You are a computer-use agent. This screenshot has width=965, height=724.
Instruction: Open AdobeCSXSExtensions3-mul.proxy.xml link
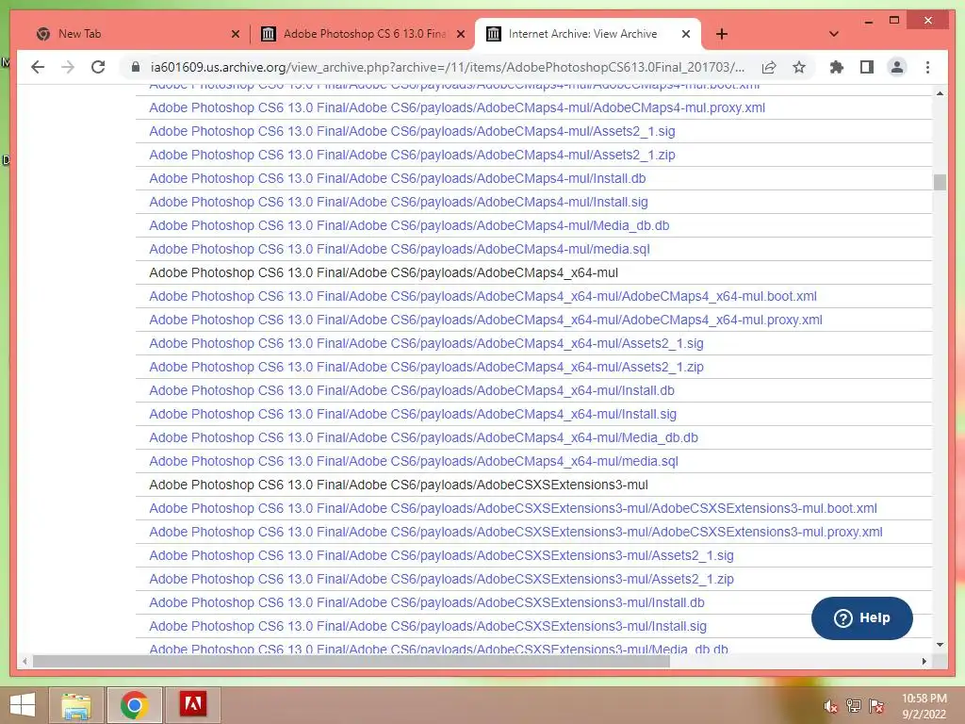coord(515,532)
